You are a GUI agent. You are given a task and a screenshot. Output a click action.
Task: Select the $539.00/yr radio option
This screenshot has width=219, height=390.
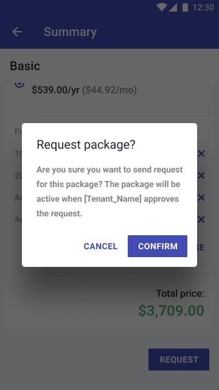tap(19, 85)
